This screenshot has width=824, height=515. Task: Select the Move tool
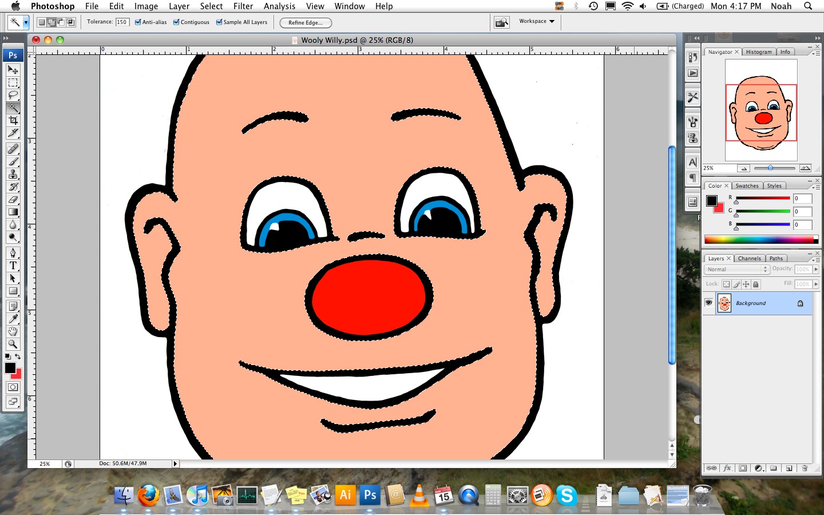(13, 70)
